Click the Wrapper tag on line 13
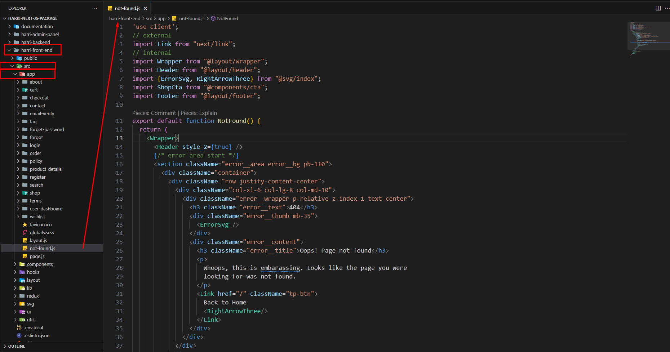This screenshot has height=352, width=670. coord(162,138)
